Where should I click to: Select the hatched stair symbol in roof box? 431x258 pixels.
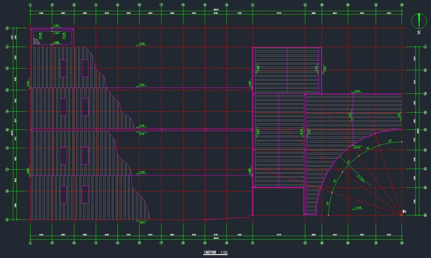coord(36,41)
